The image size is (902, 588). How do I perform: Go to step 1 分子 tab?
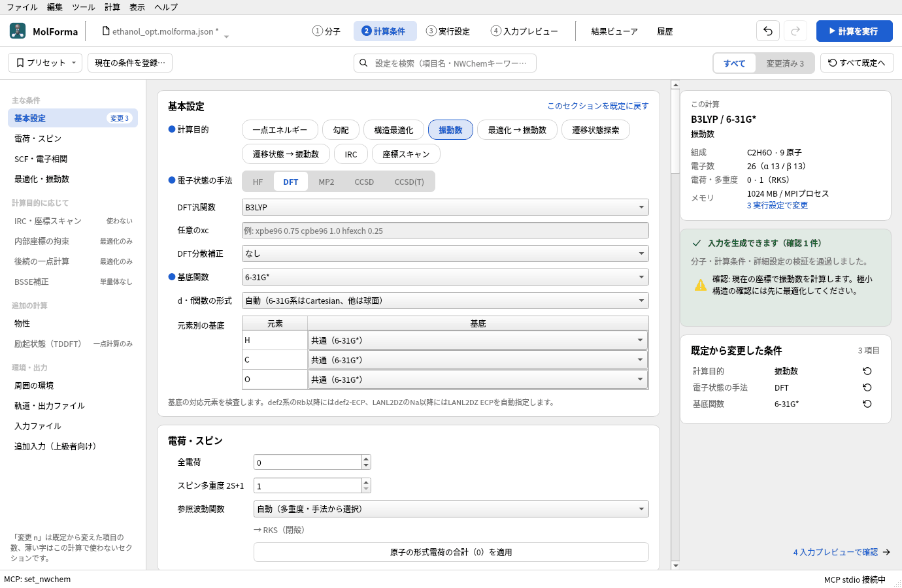click(x=326, y=31)
